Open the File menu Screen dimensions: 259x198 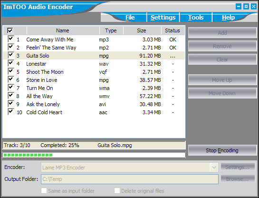(130, 17)
